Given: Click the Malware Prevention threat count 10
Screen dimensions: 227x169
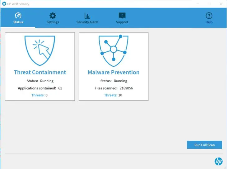Looking at the screenshot, I should [120, 95].
